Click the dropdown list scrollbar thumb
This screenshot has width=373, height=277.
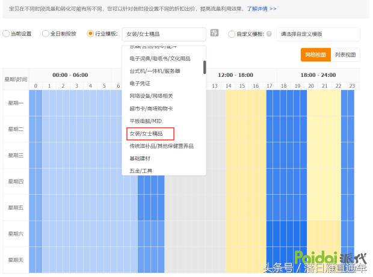(205, 67)
